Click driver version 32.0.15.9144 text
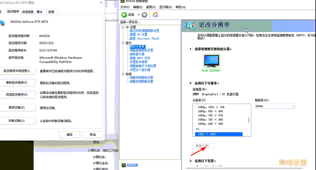The width and height of the screenshot is (316, 170). click(x=48, y=50)
